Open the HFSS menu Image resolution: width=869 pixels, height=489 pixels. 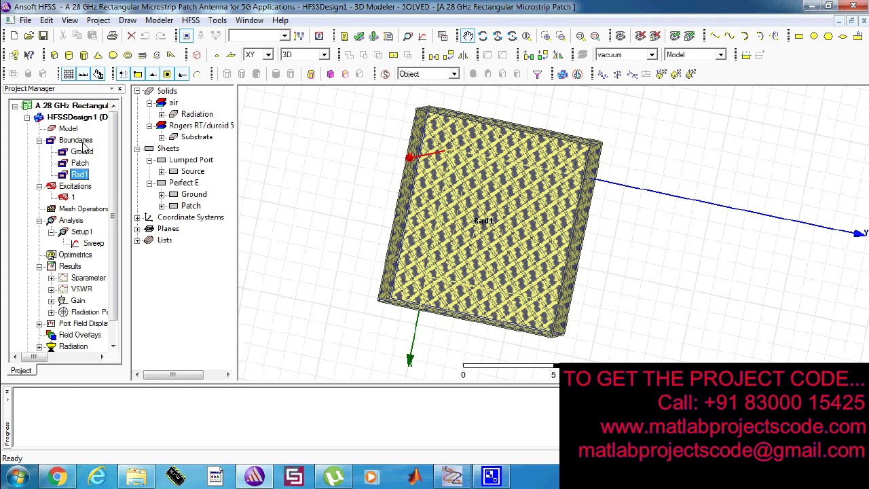191,20
